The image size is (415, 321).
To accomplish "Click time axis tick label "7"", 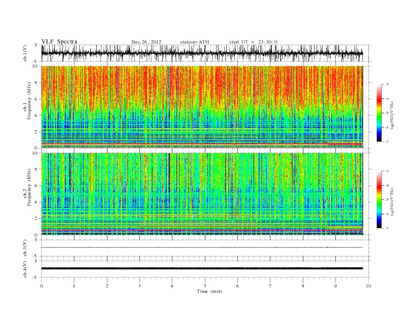I will 270,286.
